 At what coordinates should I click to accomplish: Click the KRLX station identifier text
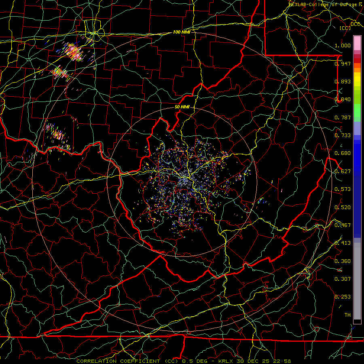click(225, 361)
